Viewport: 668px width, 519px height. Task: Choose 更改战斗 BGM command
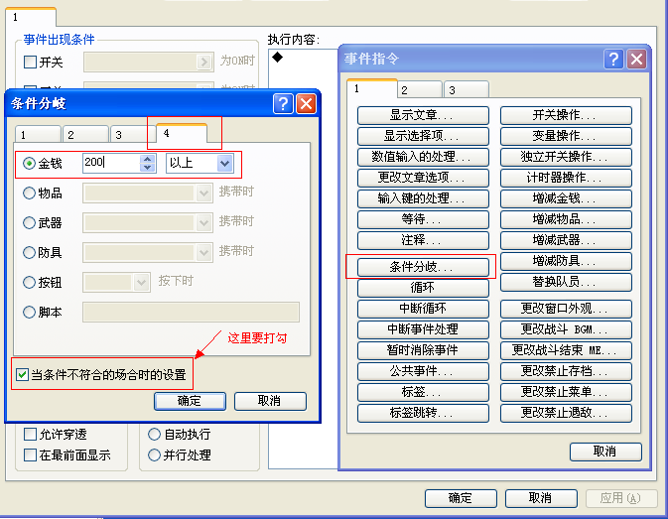pyautogui.click(x=566, y=329)
